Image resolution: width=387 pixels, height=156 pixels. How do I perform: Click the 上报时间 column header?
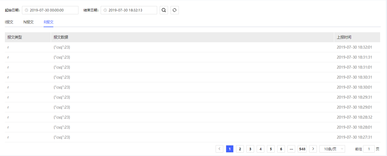[x=344, y=37]
